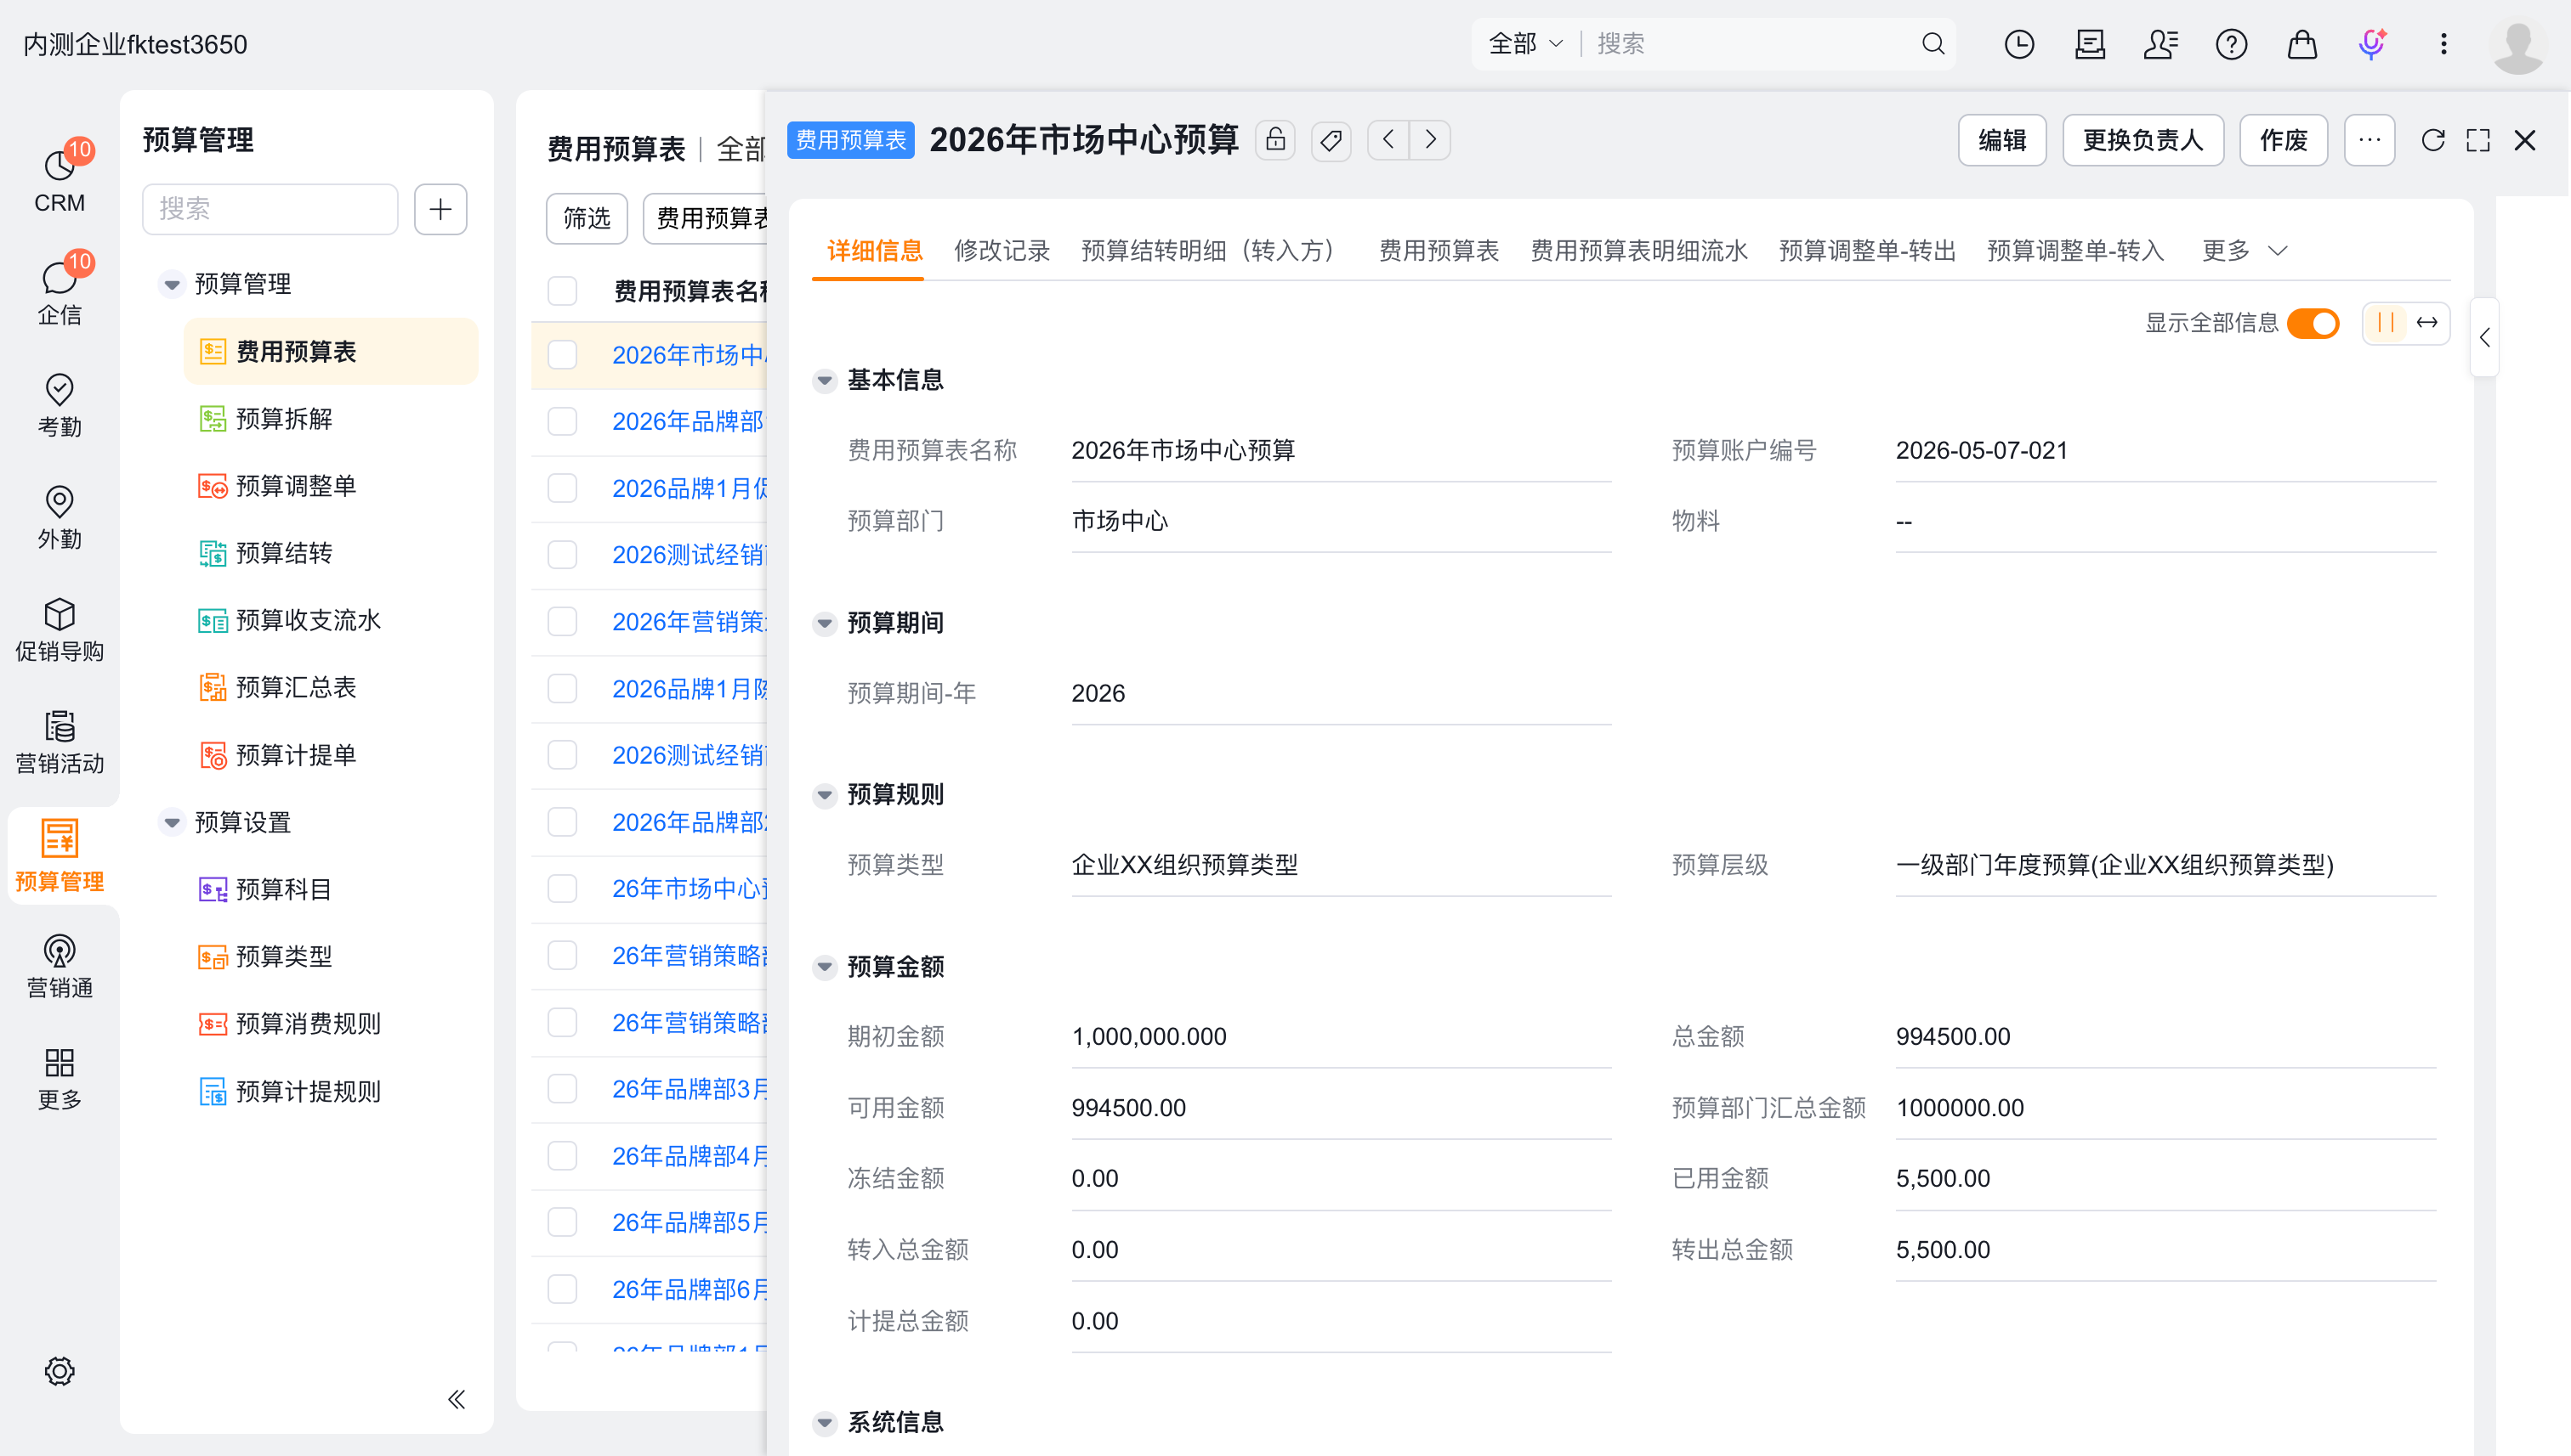Collapse the 基本信息 section
This screenshot has height=1456, width=2571.
[x=825, y=380]
